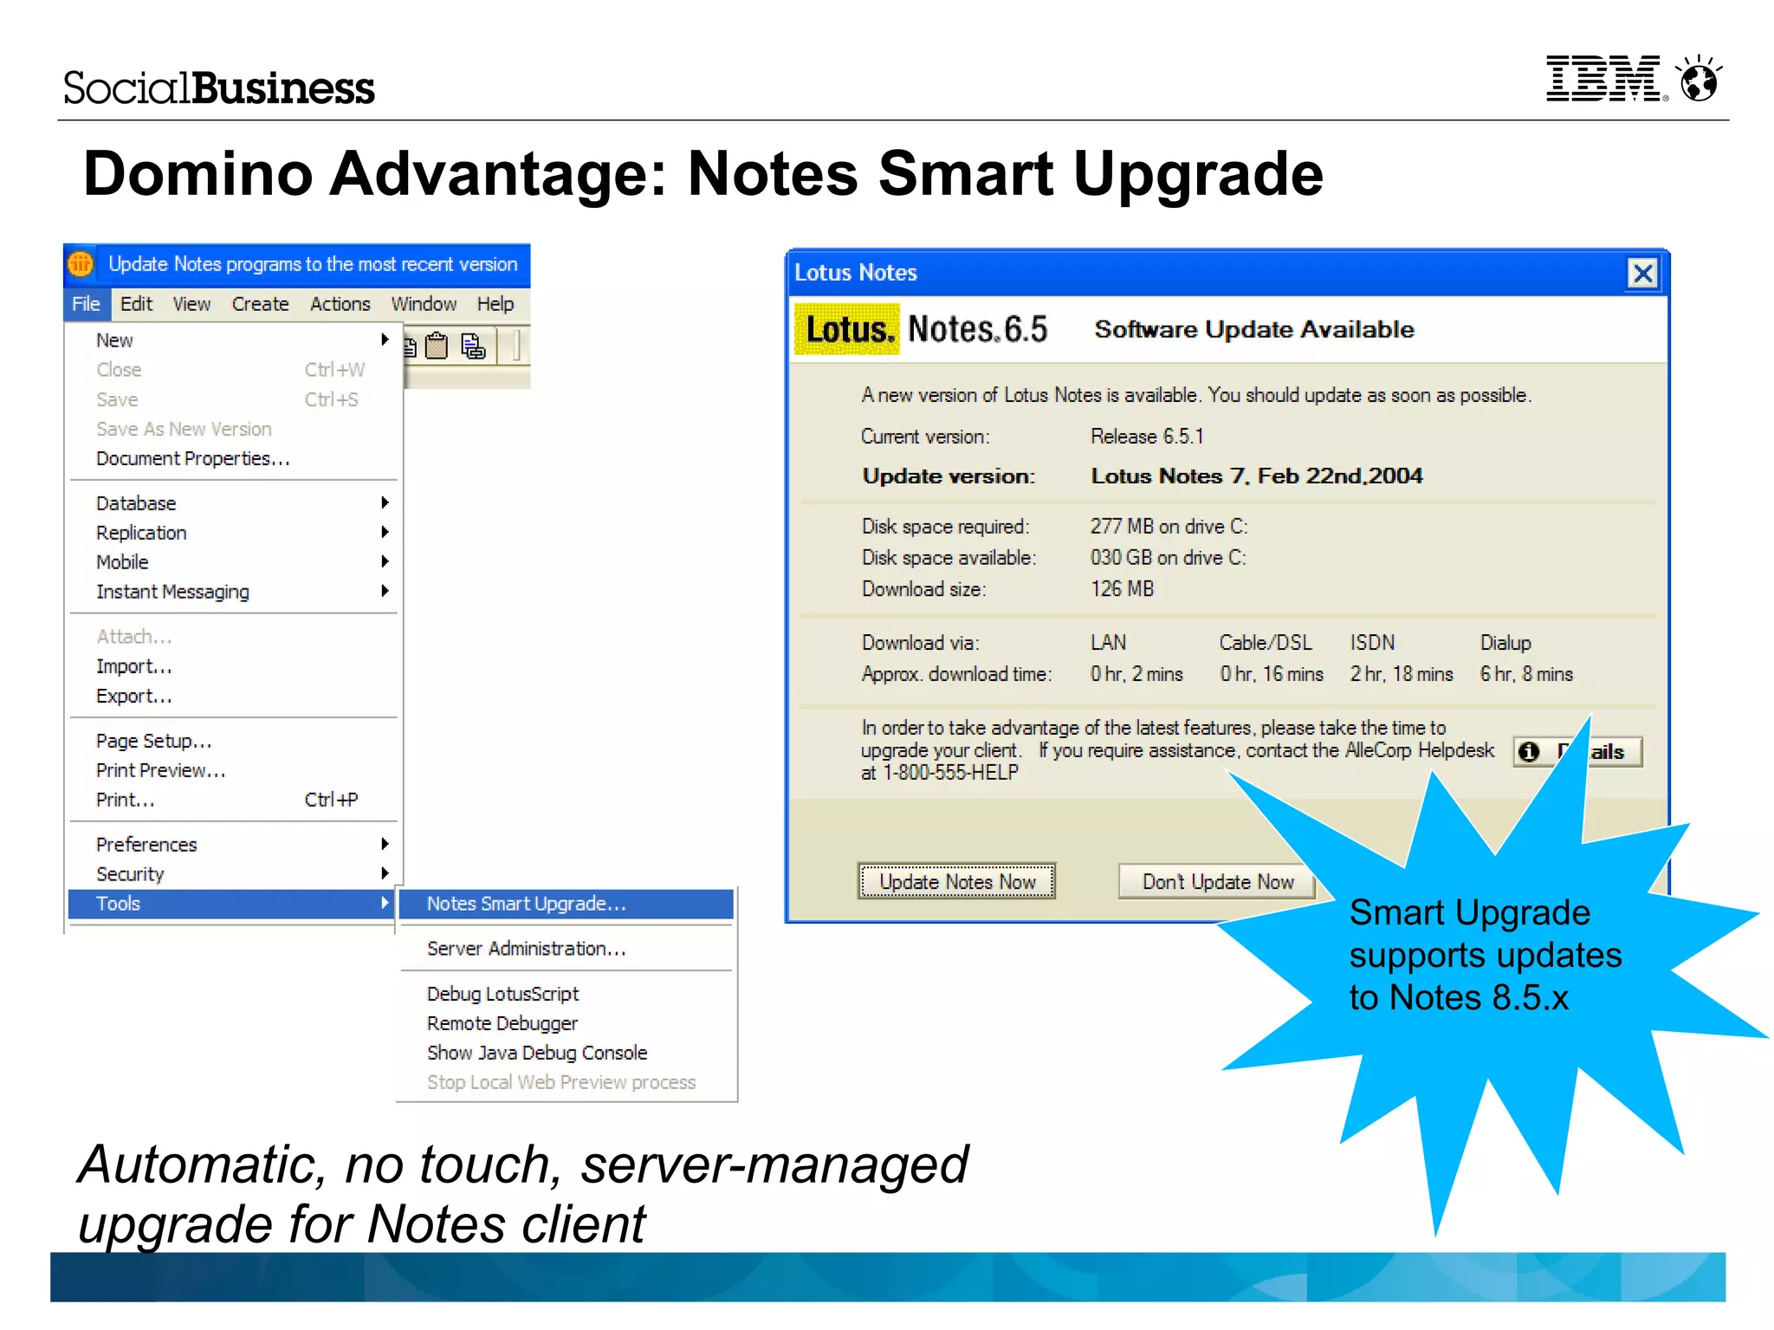Image resolution: width=1774 pixels, height=1330 pixels.
Task: Expand the Preferences submenu
Action: (x=233, y=844)
